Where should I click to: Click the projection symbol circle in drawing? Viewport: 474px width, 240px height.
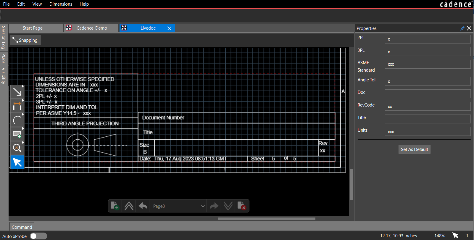[78, 145]
